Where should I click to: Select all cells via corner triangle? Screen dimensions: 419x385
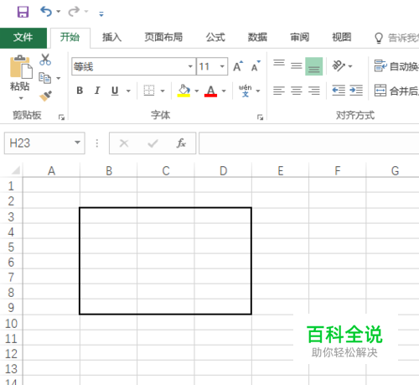click(x=15, y=170)
